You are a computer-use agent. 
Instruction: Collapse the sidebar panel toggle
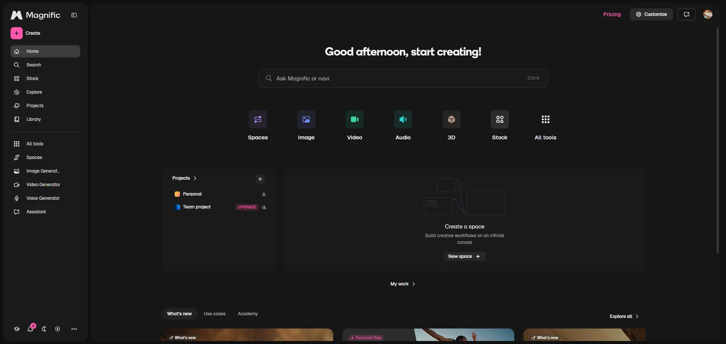74,15
